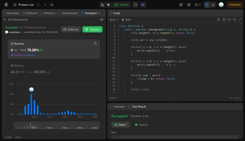Click the green Solution button

point(92,29)
